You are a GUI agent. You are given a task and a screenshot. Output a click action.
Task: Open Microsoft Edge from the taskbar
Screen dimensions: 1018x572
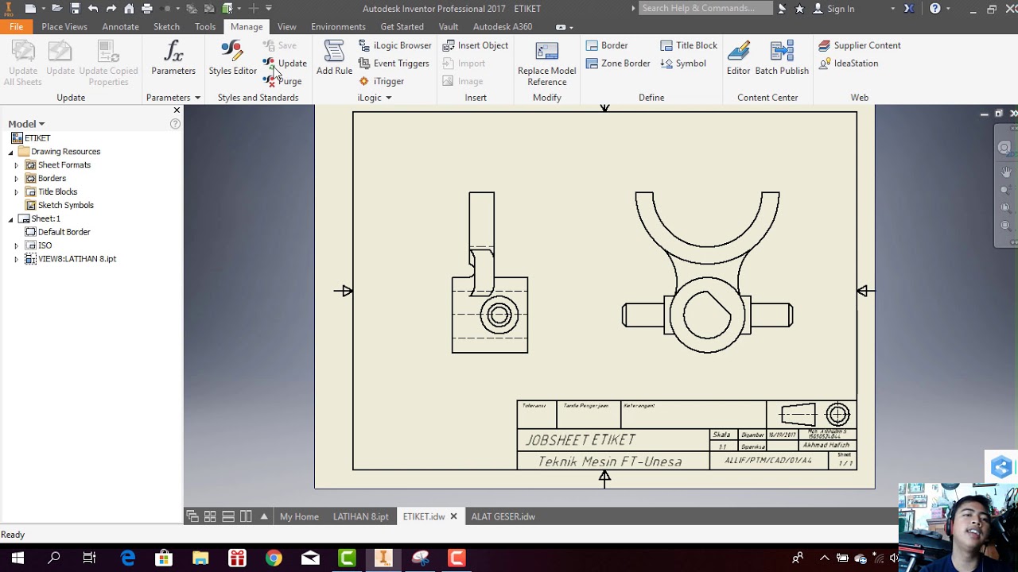[x=127, y=558]
